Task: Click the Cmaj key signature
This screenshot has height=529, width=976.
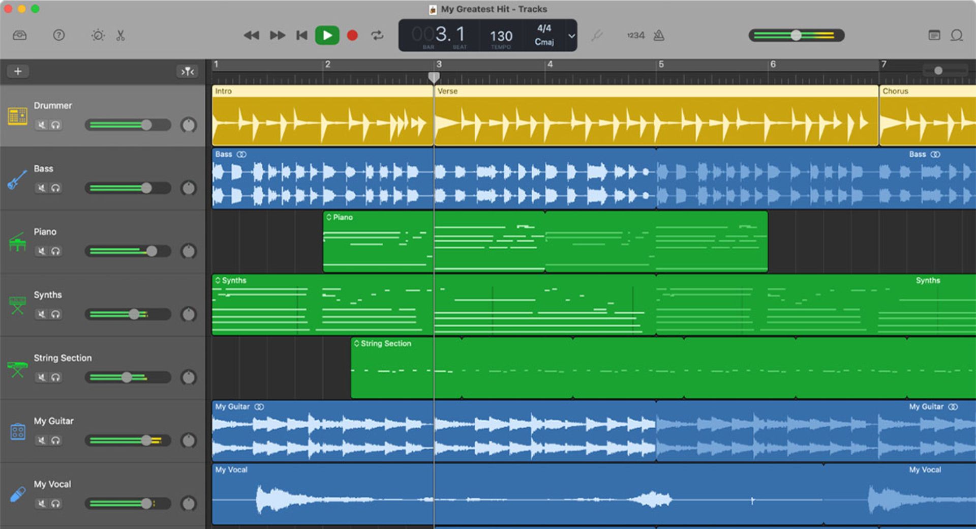Action: [x=544, y=42]
